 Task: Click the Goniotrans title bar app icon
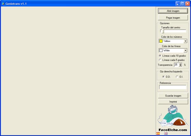pos(3,4)
